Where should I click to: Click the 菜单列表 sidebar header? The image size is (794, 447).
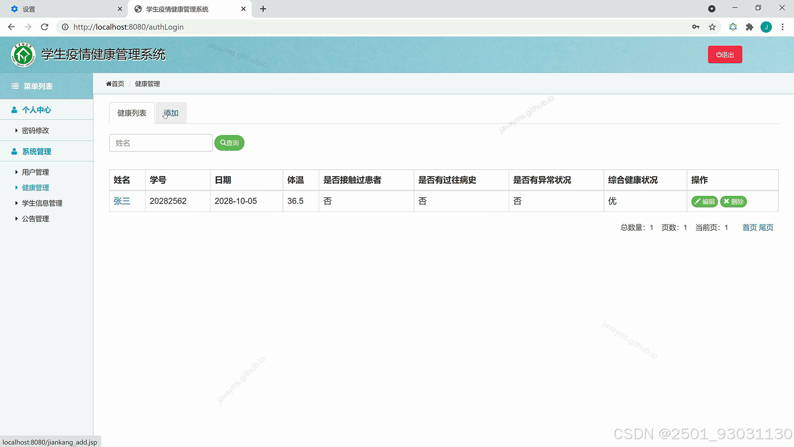[46, 86]
